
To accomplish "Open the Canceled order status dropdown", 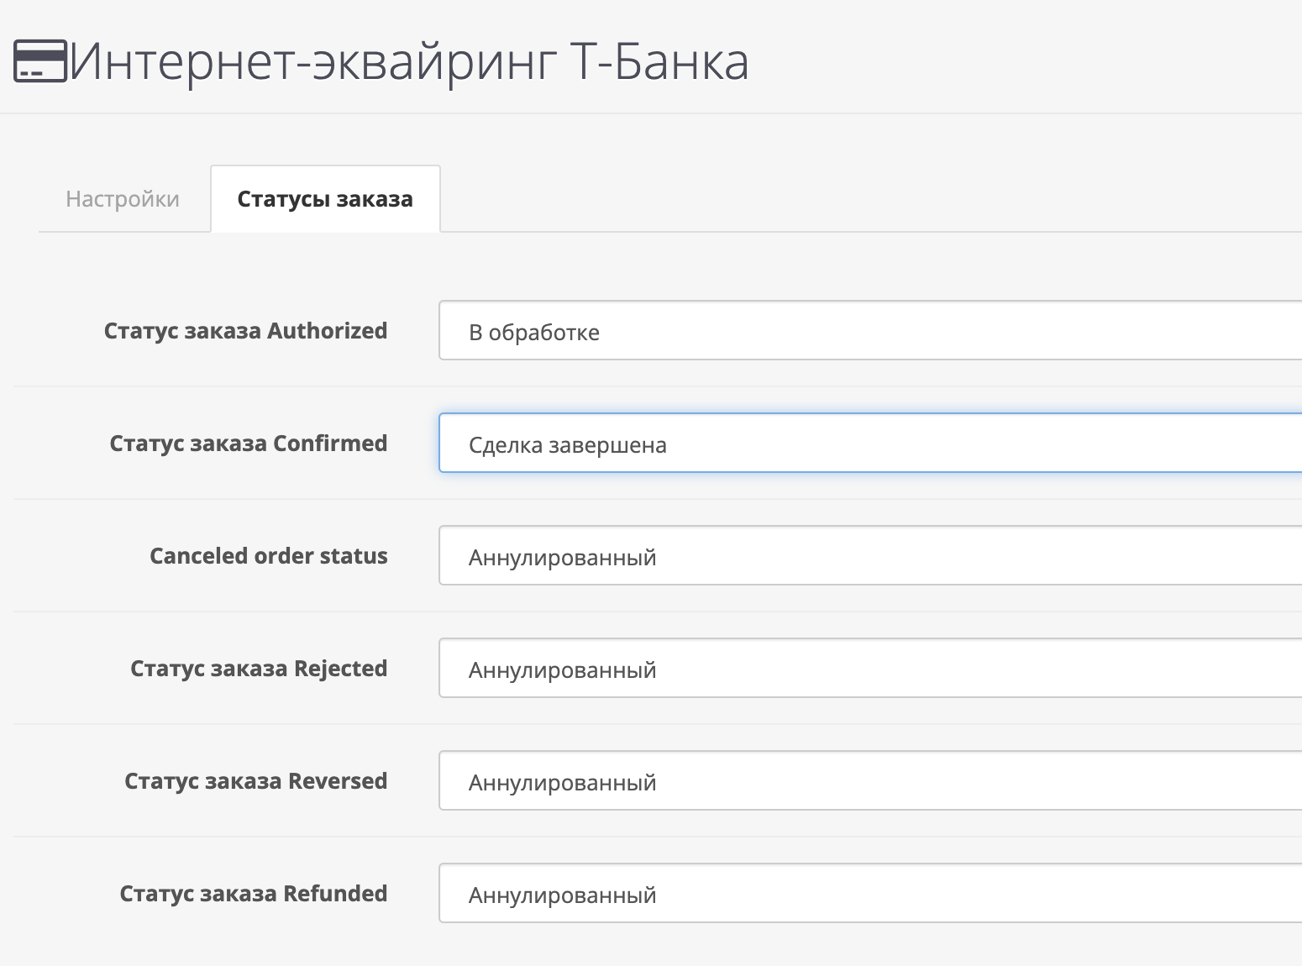I will [870, 556].
